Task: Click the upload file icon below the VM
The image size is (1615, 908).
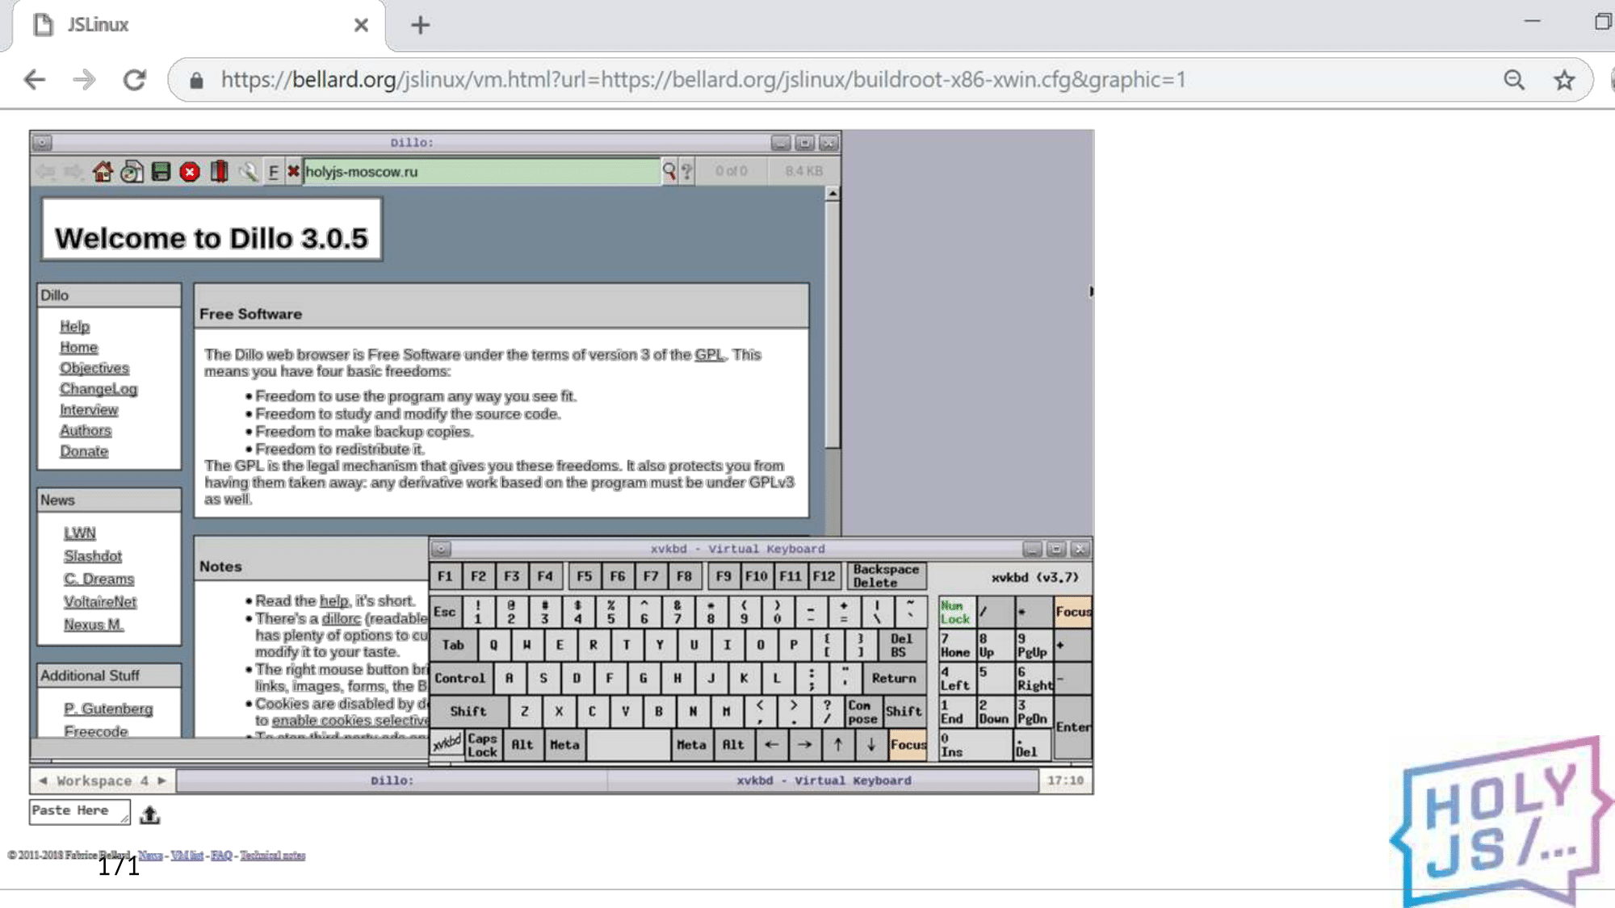Action: pos(149,814)
